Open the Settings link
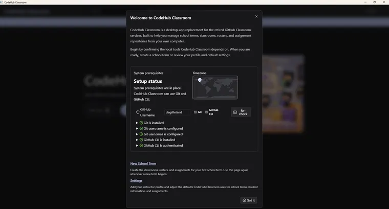Screen dimensions: 389x209 (136, 180)
